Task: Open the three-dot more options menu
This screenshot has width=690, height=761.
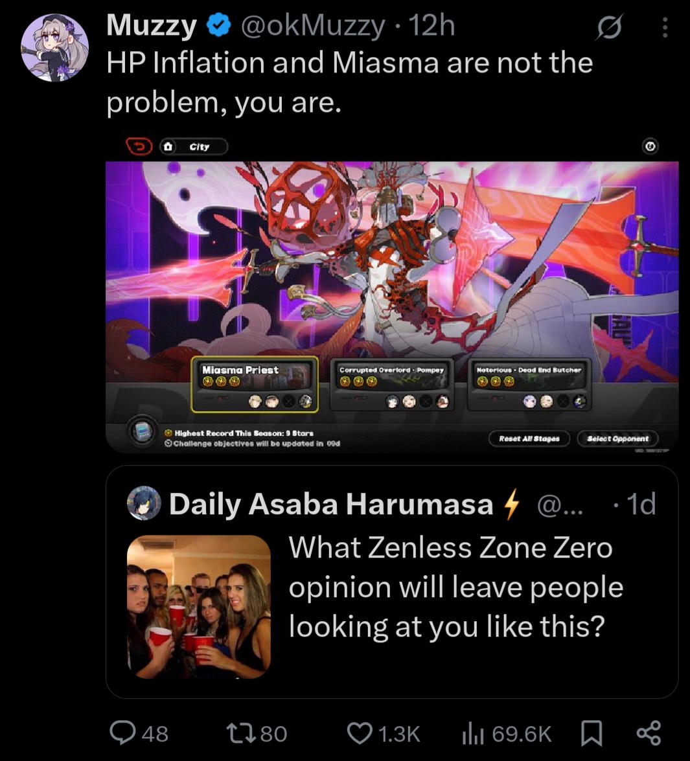Action: point(665,27)
